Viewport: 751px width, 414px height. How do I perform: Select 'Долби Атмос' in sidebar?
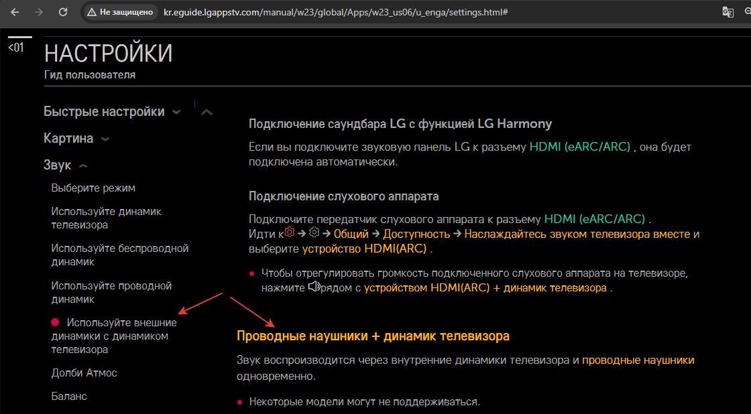(84, 372)
